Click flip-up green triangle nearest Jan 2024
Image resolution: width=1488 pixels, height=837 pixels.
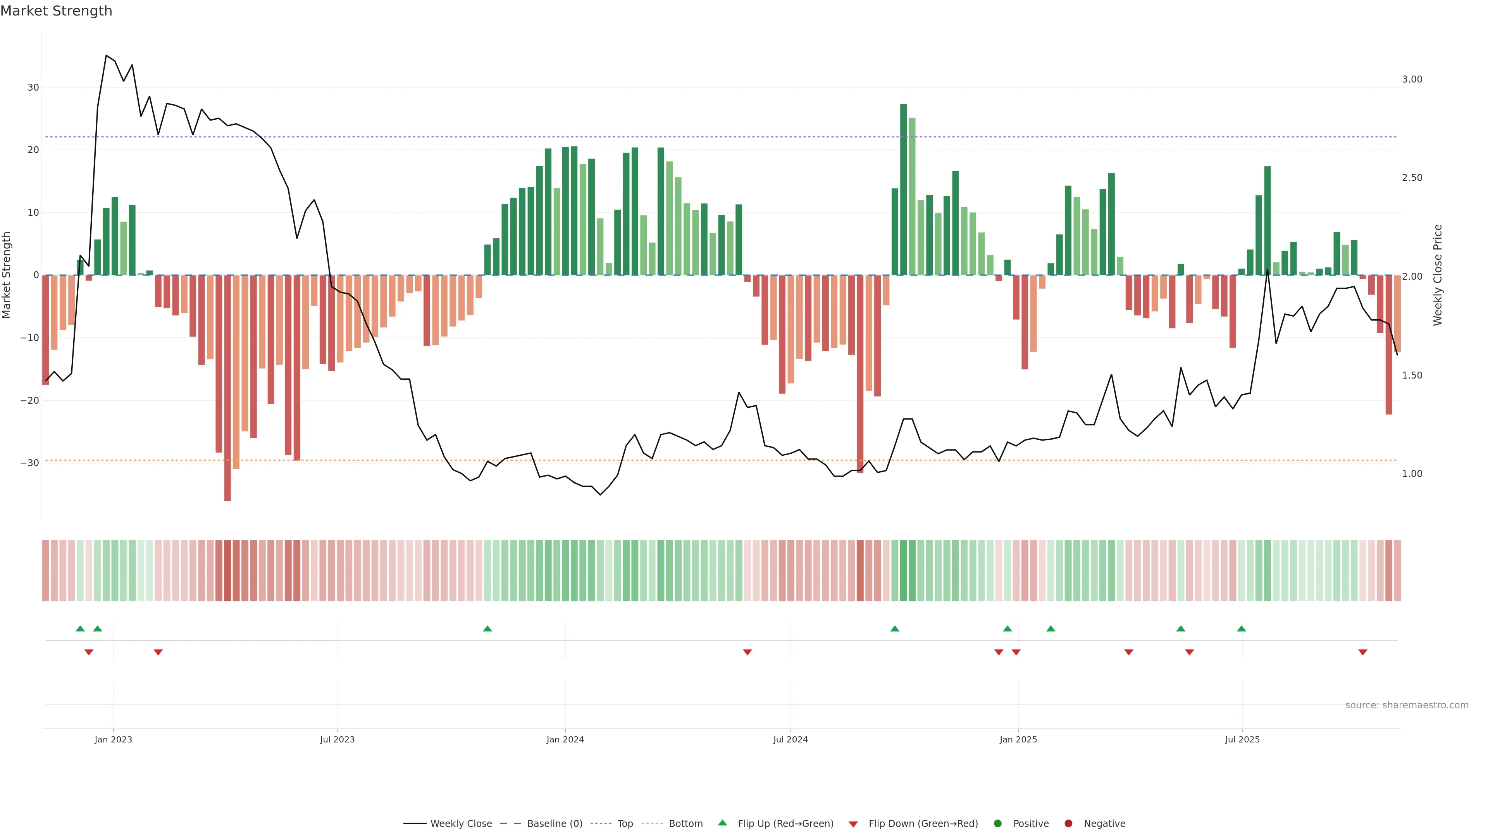pyautogui.click(x=487, y=629)
